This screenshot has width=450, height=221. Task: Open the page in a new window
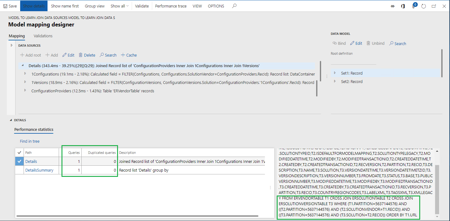434,6
